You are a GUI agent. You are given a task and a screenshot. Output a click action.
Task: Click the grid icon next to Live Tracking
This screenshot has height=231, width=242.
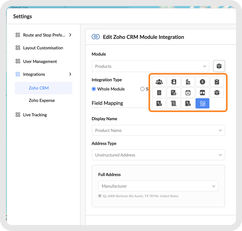[18, 114]
